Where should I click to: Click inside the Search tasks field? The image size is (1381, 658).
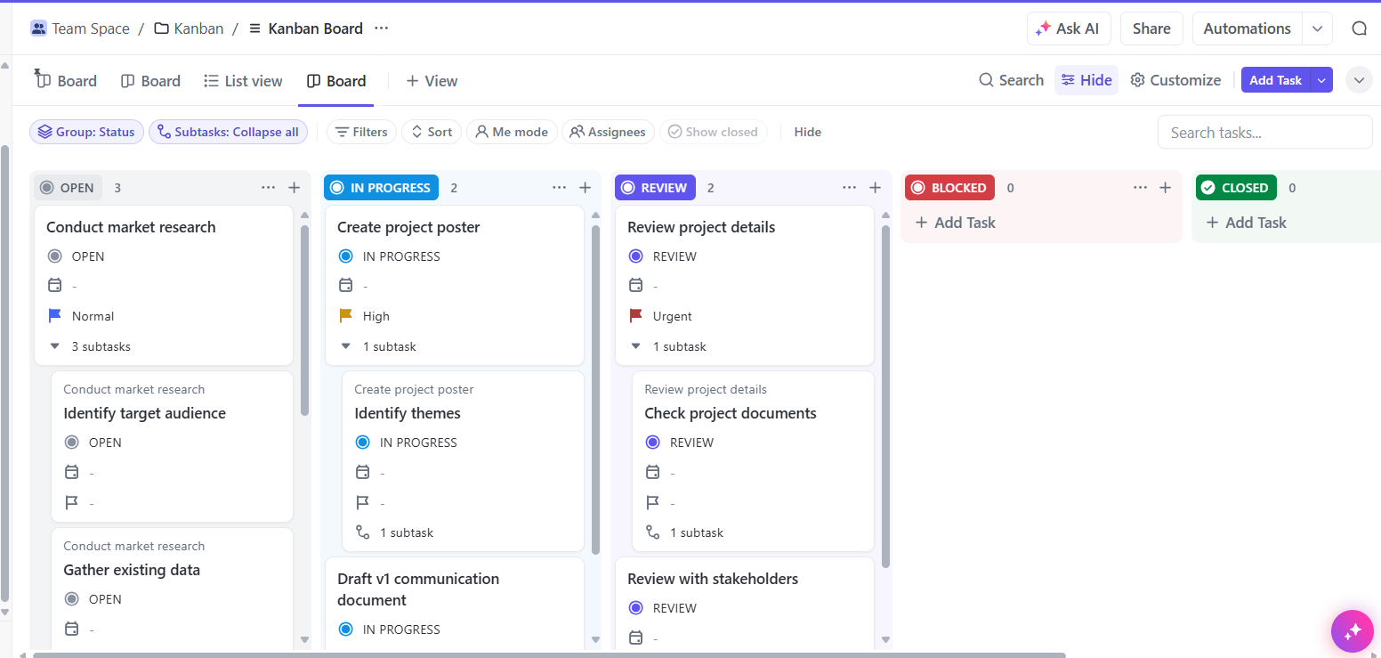1264,131
